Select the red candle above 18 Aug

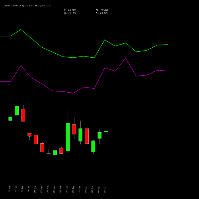23,115
